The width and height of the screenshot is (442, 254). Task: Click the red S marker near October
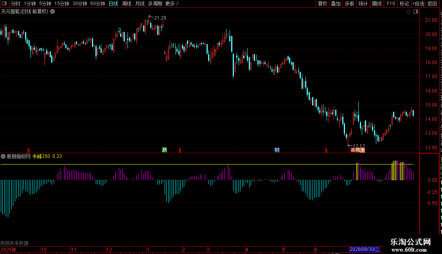coord(29,151)
